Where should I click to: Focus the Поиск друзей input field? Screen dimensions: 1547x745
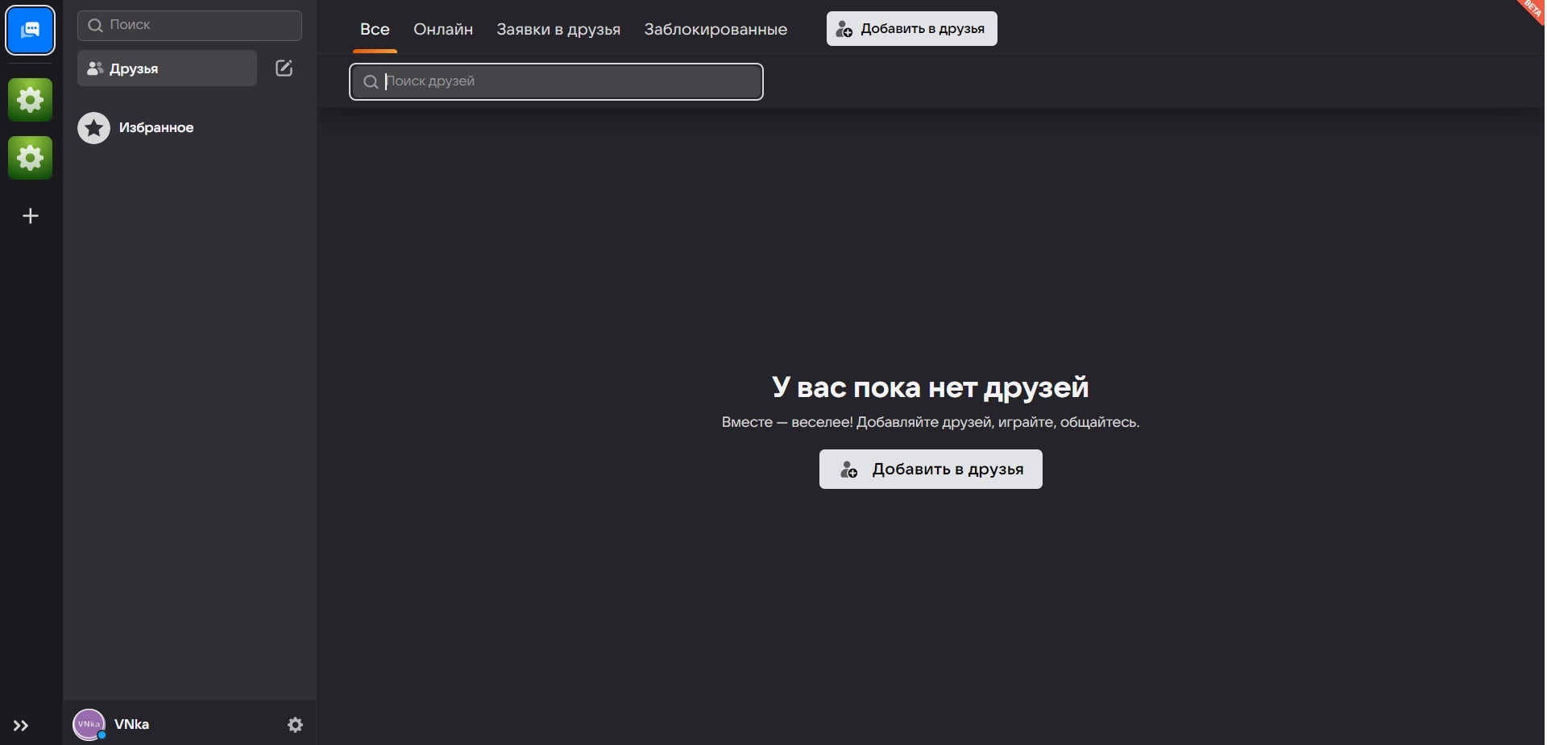click(556, 81)
